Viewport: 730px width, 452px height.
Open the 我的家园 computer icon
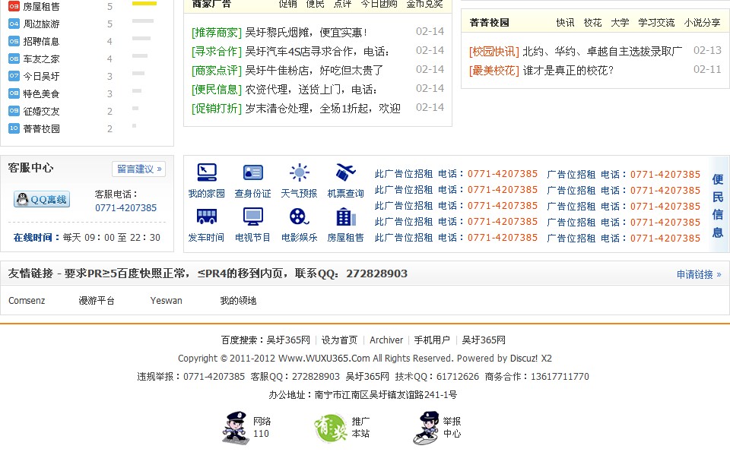207,172
